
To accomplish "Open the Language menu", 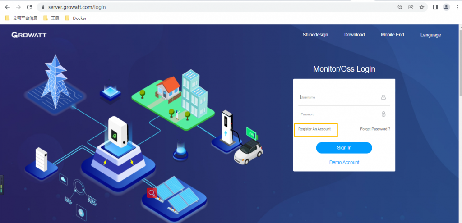I will [x=430, y=35].
